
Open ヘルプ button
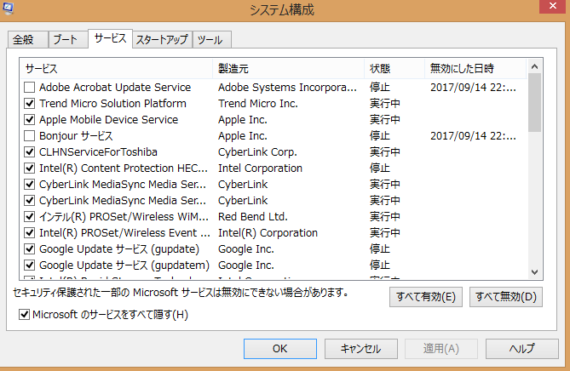[522, 349]
